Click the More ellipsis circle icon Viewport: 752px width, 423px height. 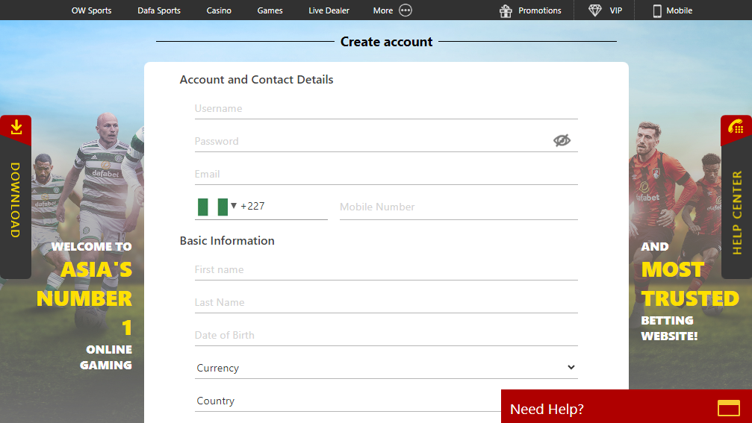coord(405,10)
